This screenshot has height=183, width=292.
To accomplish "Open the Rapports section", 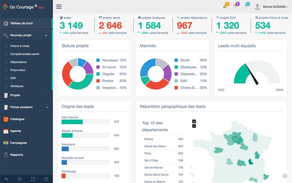I will tap(16, 155).
